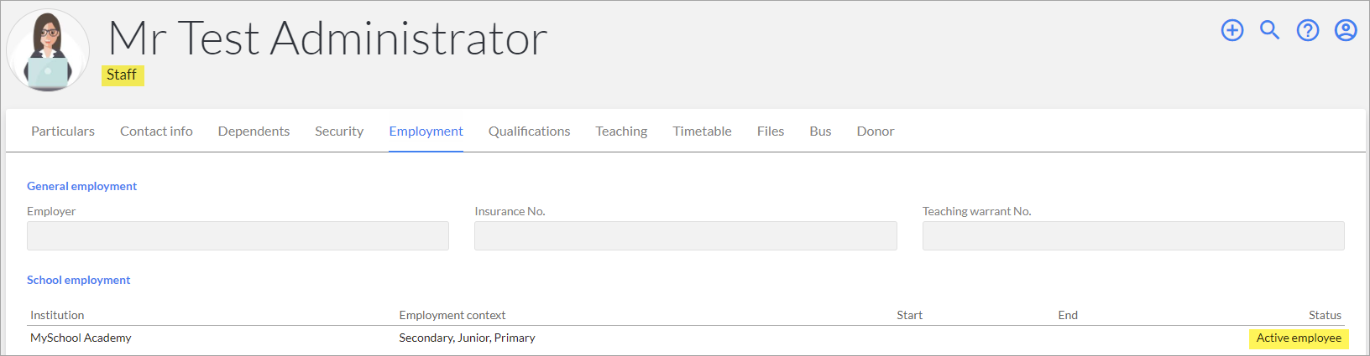Switch to the Particulars tab

[x=63, y=132]
